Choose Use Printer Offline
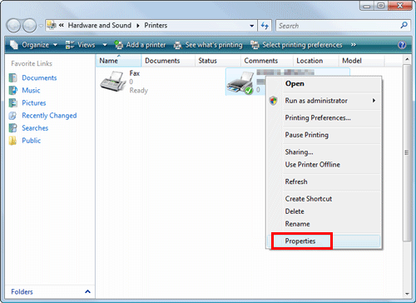This screenshot has height=303, width=416. tap(313, 165)
